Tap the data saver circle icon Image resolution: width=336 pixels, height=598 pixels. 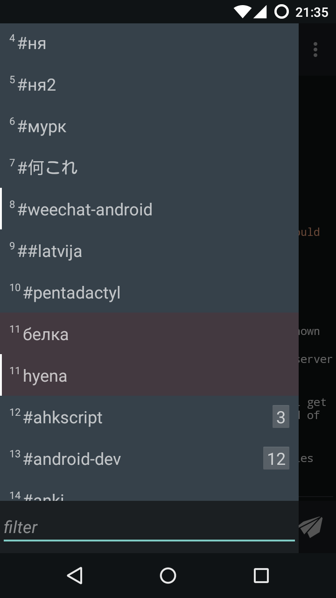[281, 12]
